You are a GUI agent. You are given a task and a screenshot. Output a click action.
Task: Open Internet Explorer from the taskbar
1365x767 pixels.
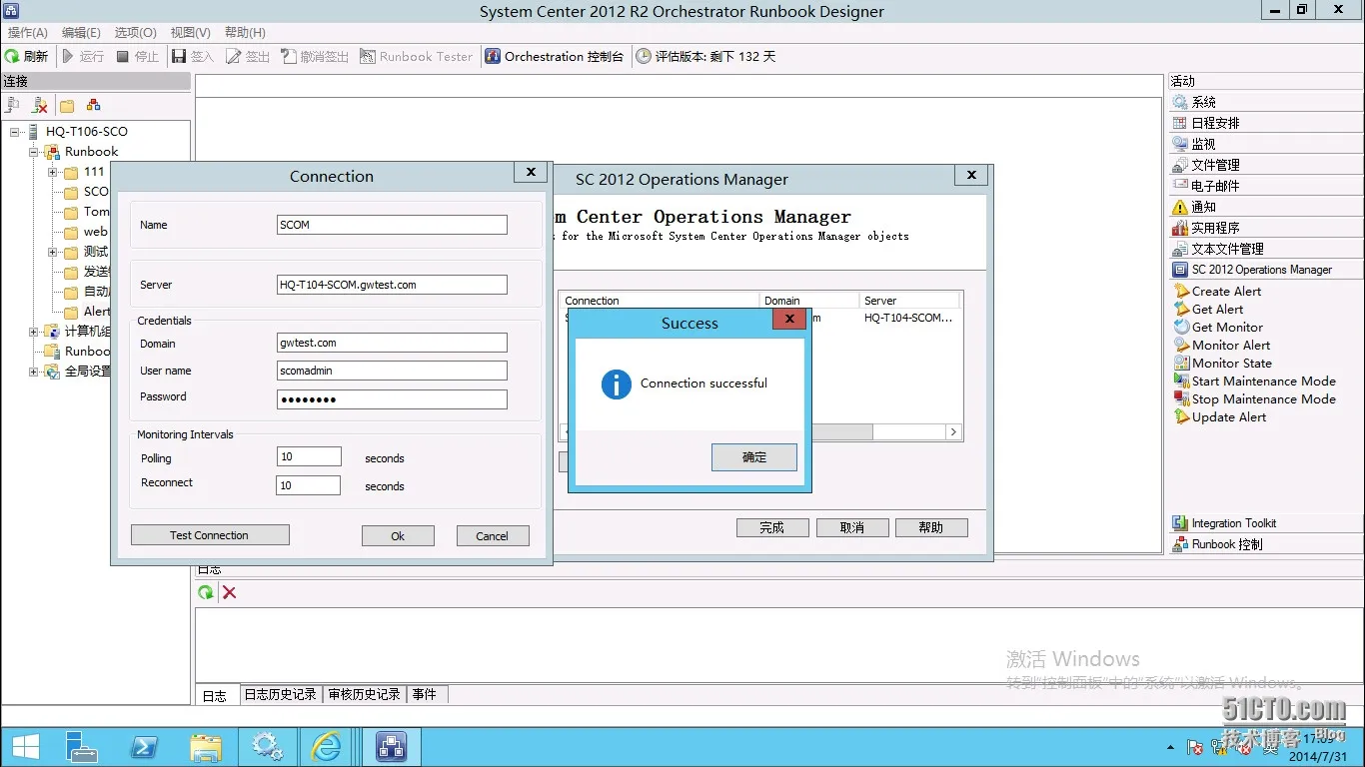point(326,746)
